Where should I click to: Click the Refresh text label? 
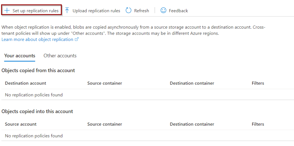pyautogui.click(x=142, y=11)
